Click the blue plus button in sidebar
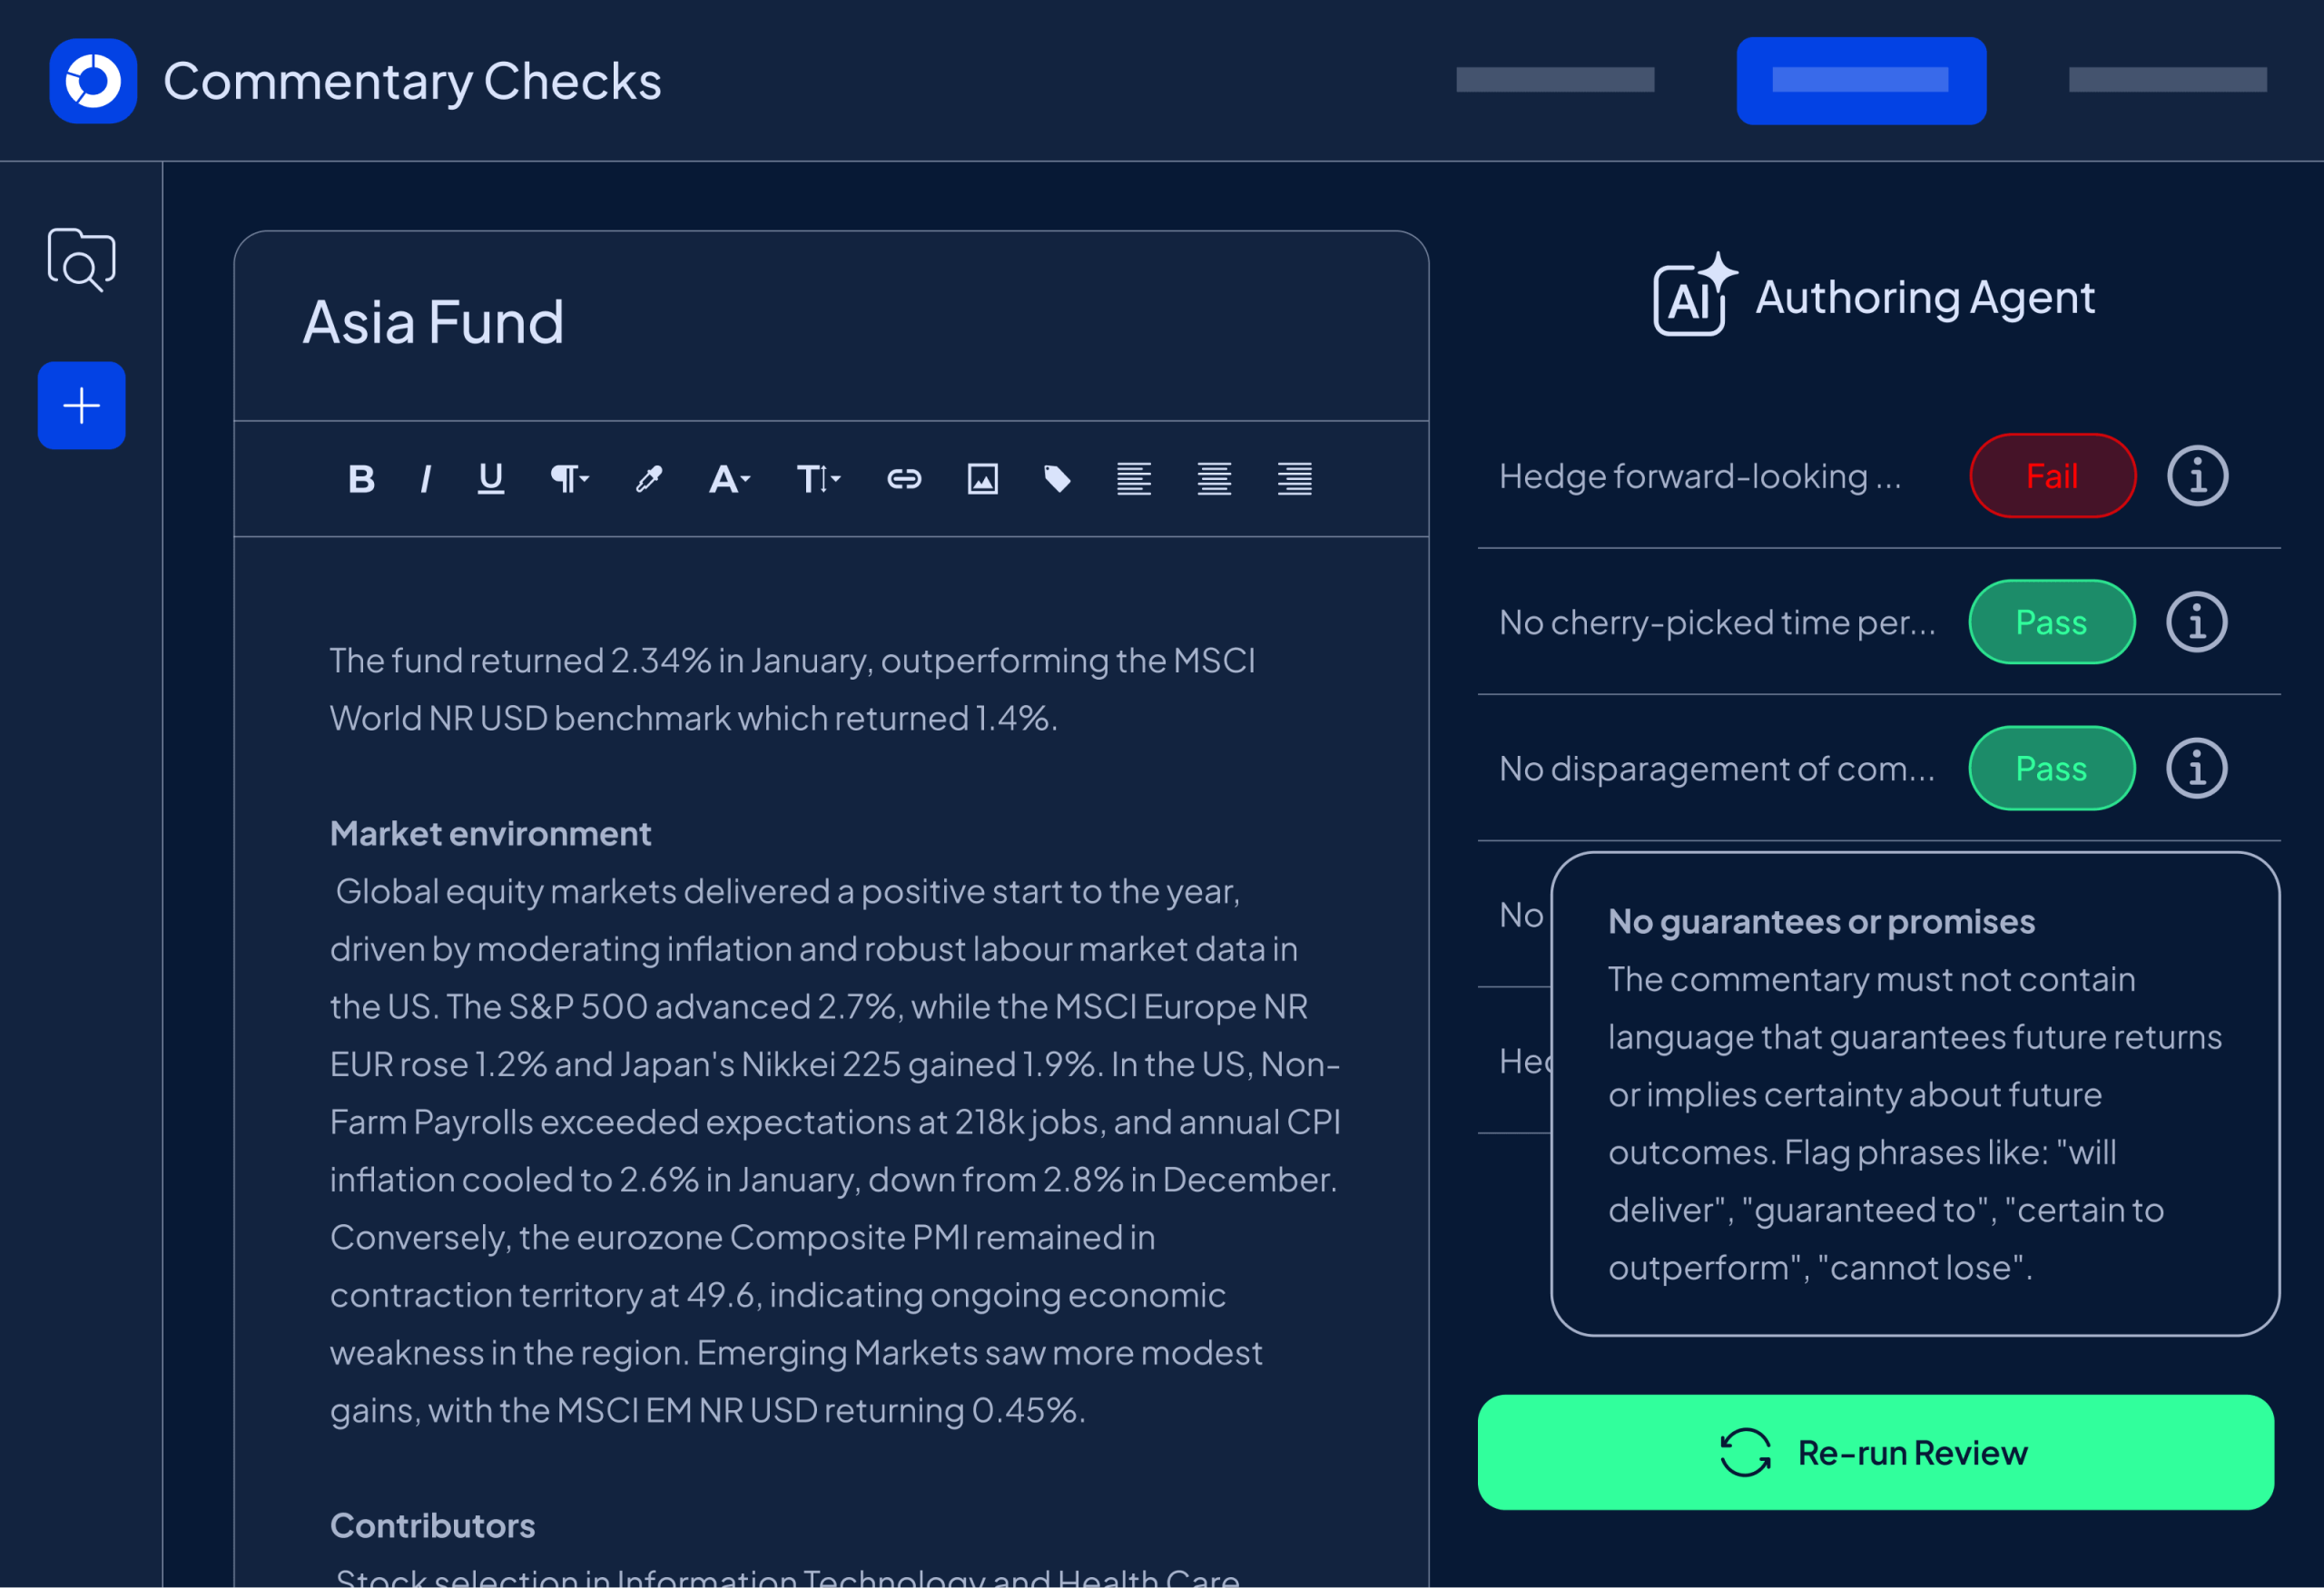The height and width of the screenshot is (1588, 2324). 82,406
